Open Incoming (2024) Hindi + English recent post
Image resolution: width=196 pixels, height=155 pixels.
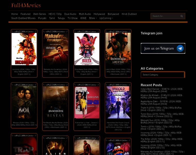[x=161, y=134]
